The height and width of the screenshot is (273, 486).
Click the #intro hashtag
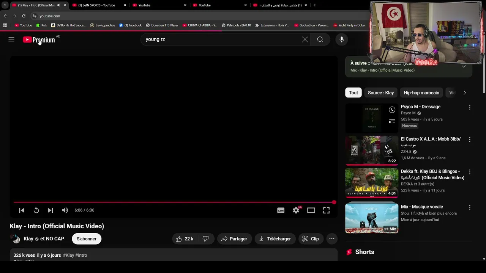(x=81, y=255)
